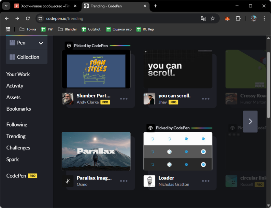The width and height of the screenshot is (271, 208).
Task: Open the Точка bookmarks folder
Action: (x=28, y=29)
